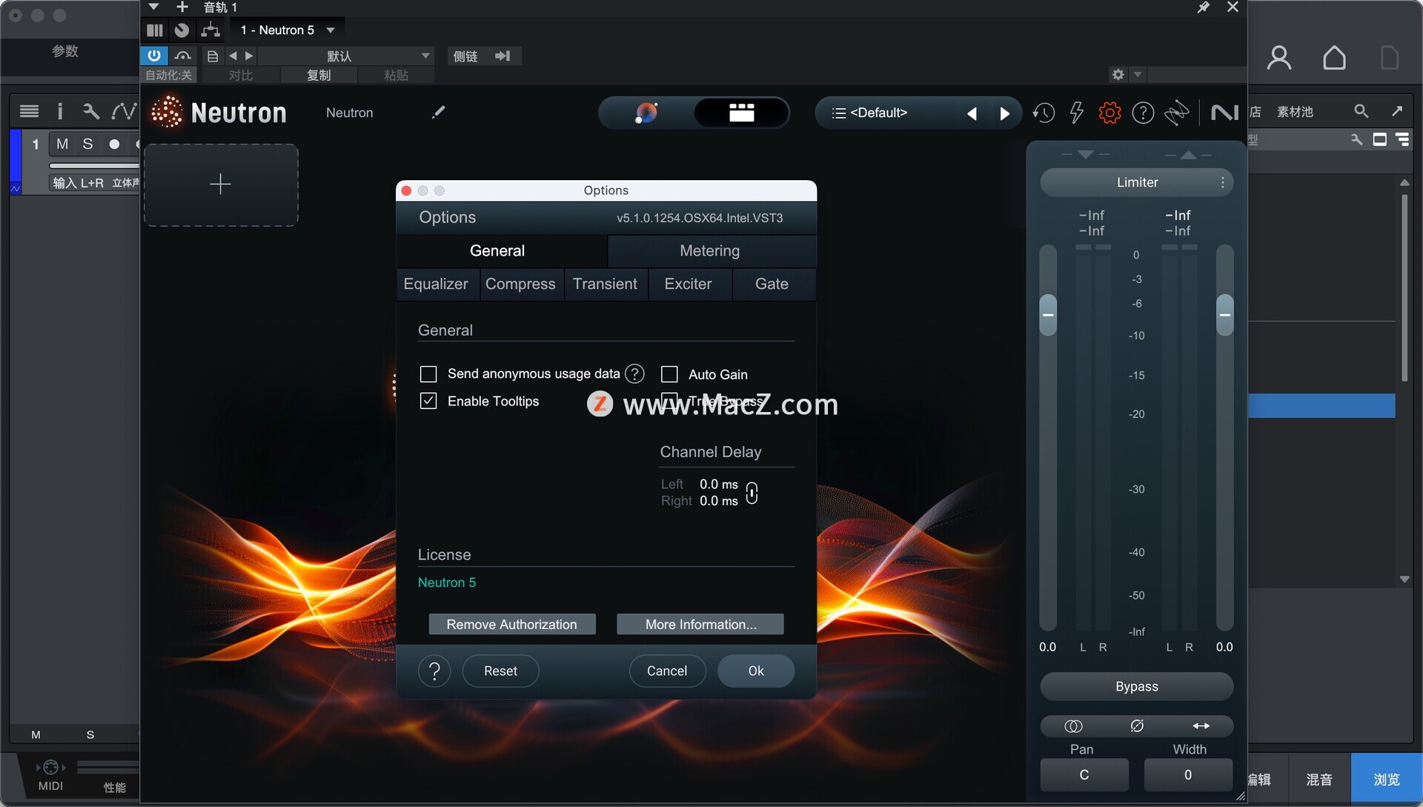Open the Equalizer options tab
The height and width of the screenshot is (807, 1423).
tap(436, 284)
